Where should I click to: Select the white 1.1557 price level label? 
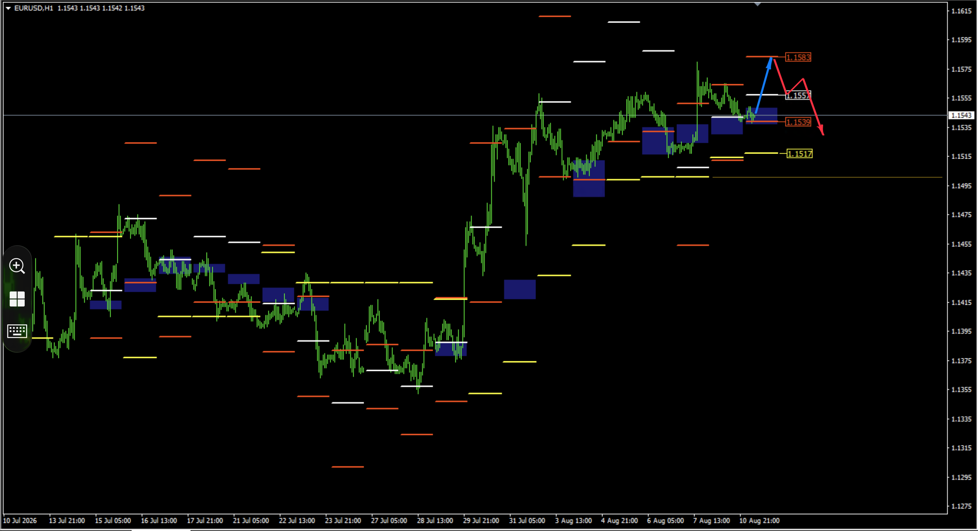point(798,95)
